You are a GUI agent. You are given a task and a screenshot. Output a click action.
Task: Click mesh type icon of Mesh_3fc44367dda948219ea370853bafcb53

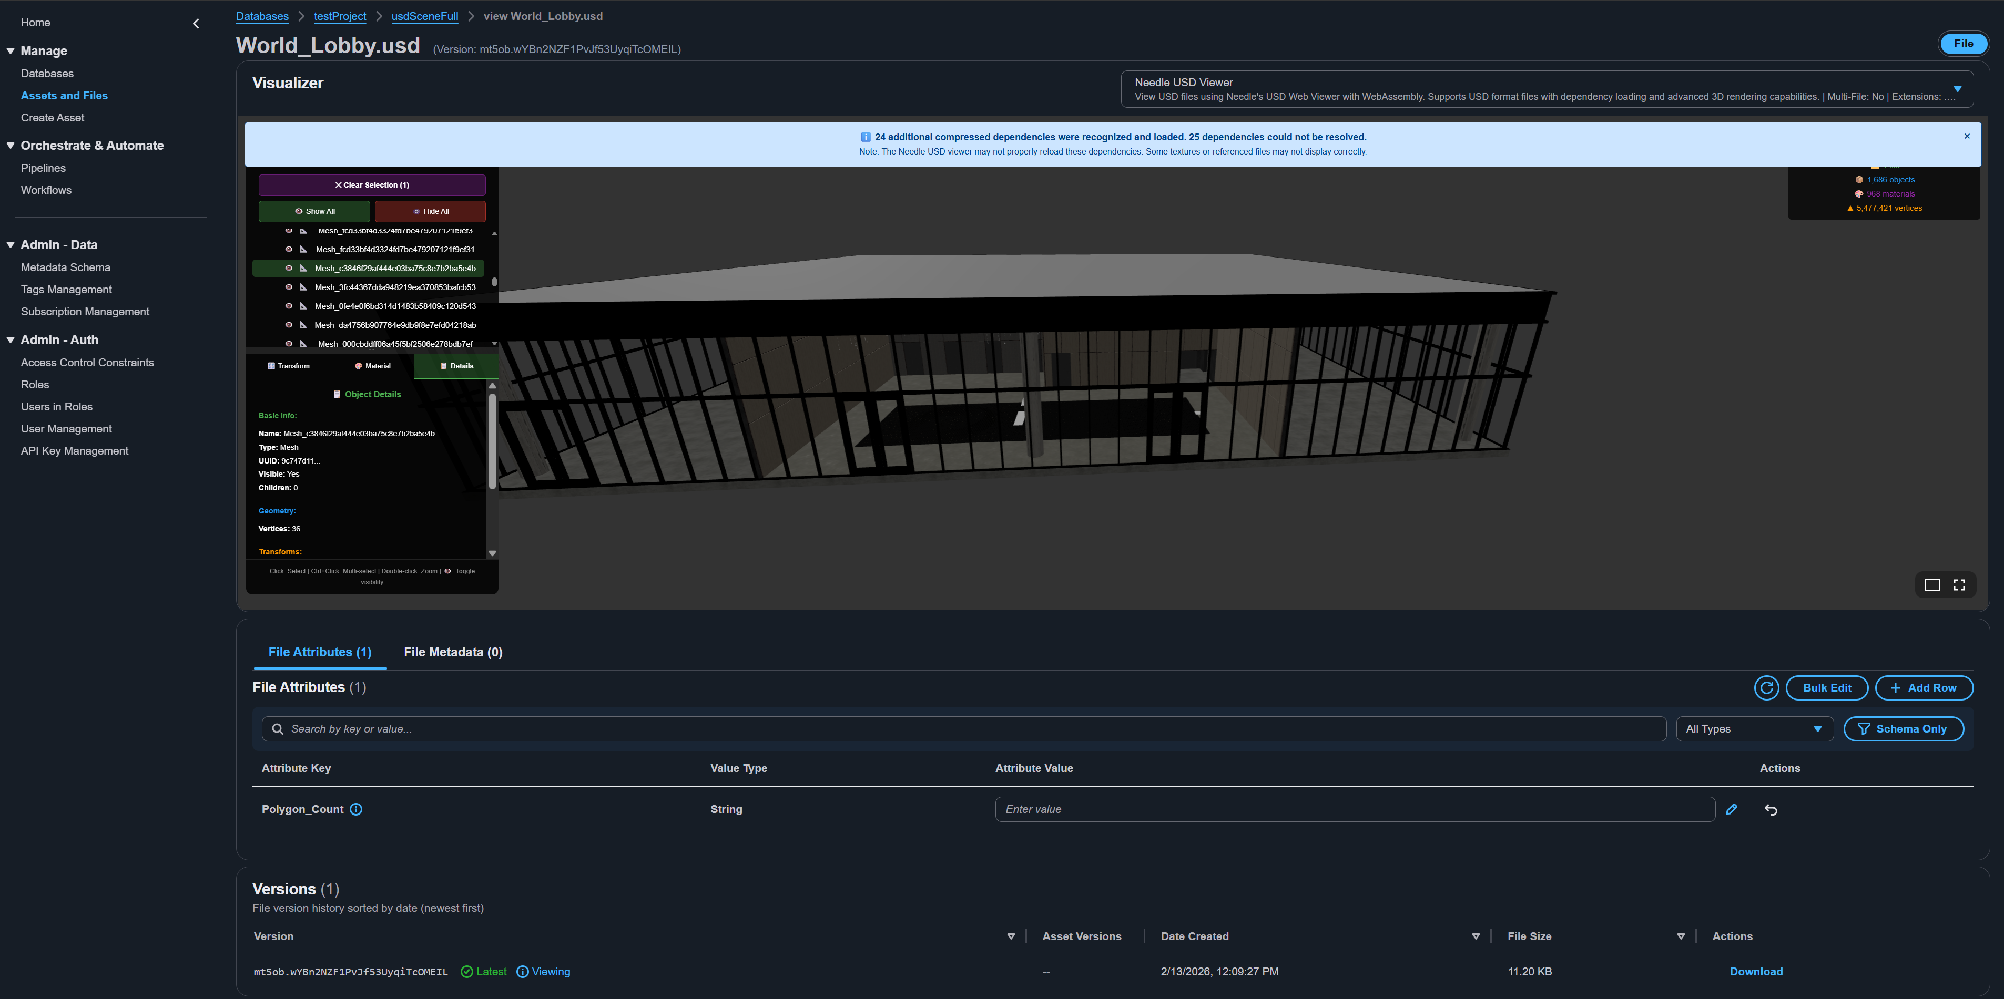[302, 287]
